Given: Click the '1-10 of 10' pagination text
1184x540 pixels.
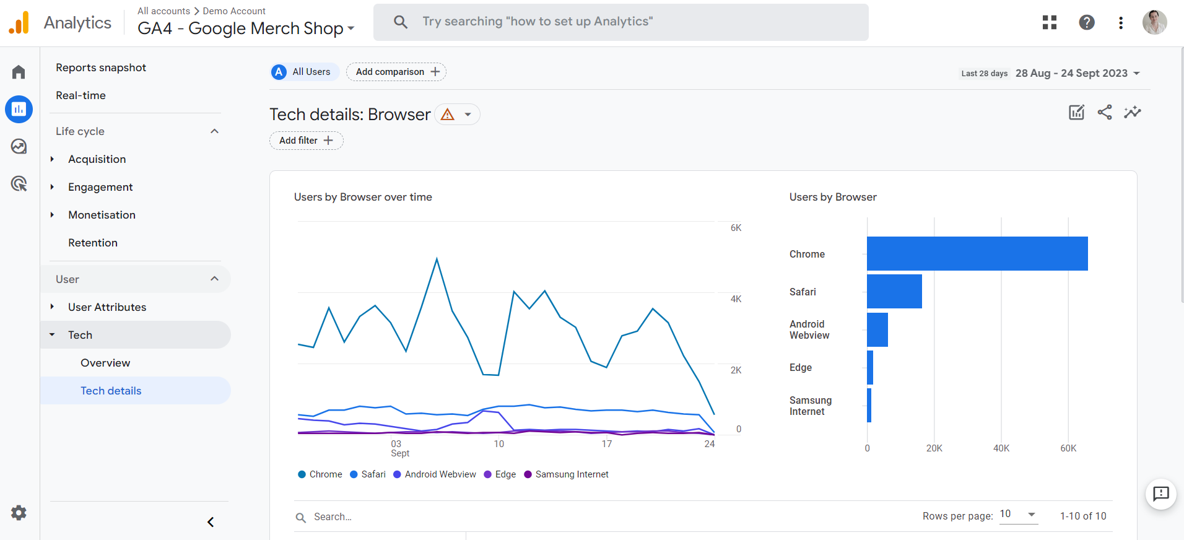Looking at the screenshot, I should pos(1083,516).
